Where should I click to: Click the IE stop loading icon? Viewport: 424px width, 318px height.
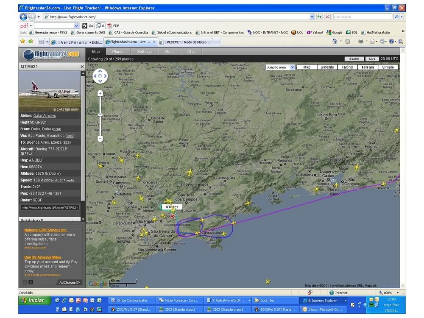click(x=327, y=17)
